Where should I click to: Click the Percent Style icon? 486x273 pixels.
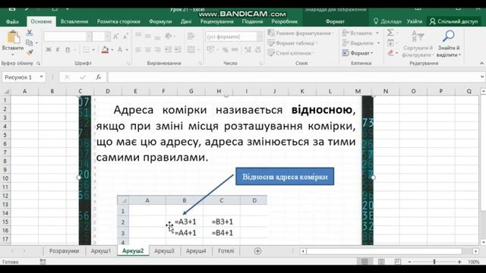pos(226,50)
